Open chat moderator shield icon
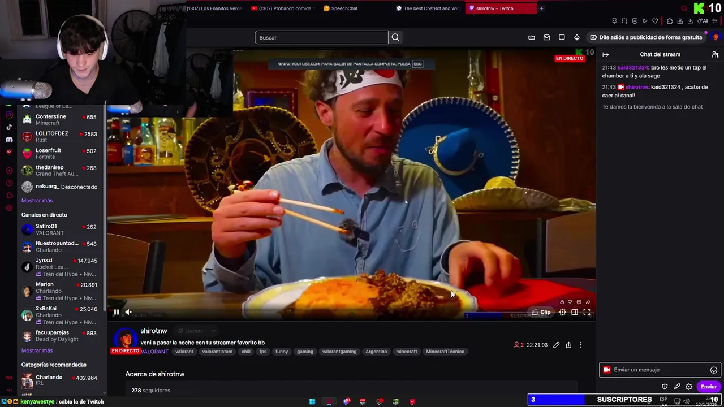This screenshot has width=724, height=407. [x=665, y=387]
